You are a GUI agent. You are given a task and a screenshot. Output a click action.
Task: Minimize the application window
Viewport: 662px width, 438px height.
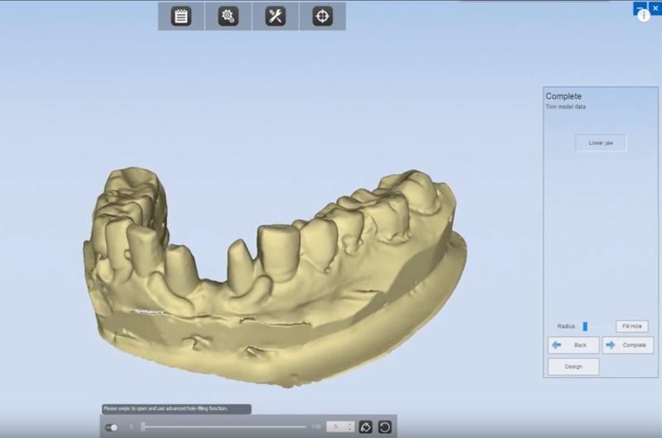click(x=638, y=6)
